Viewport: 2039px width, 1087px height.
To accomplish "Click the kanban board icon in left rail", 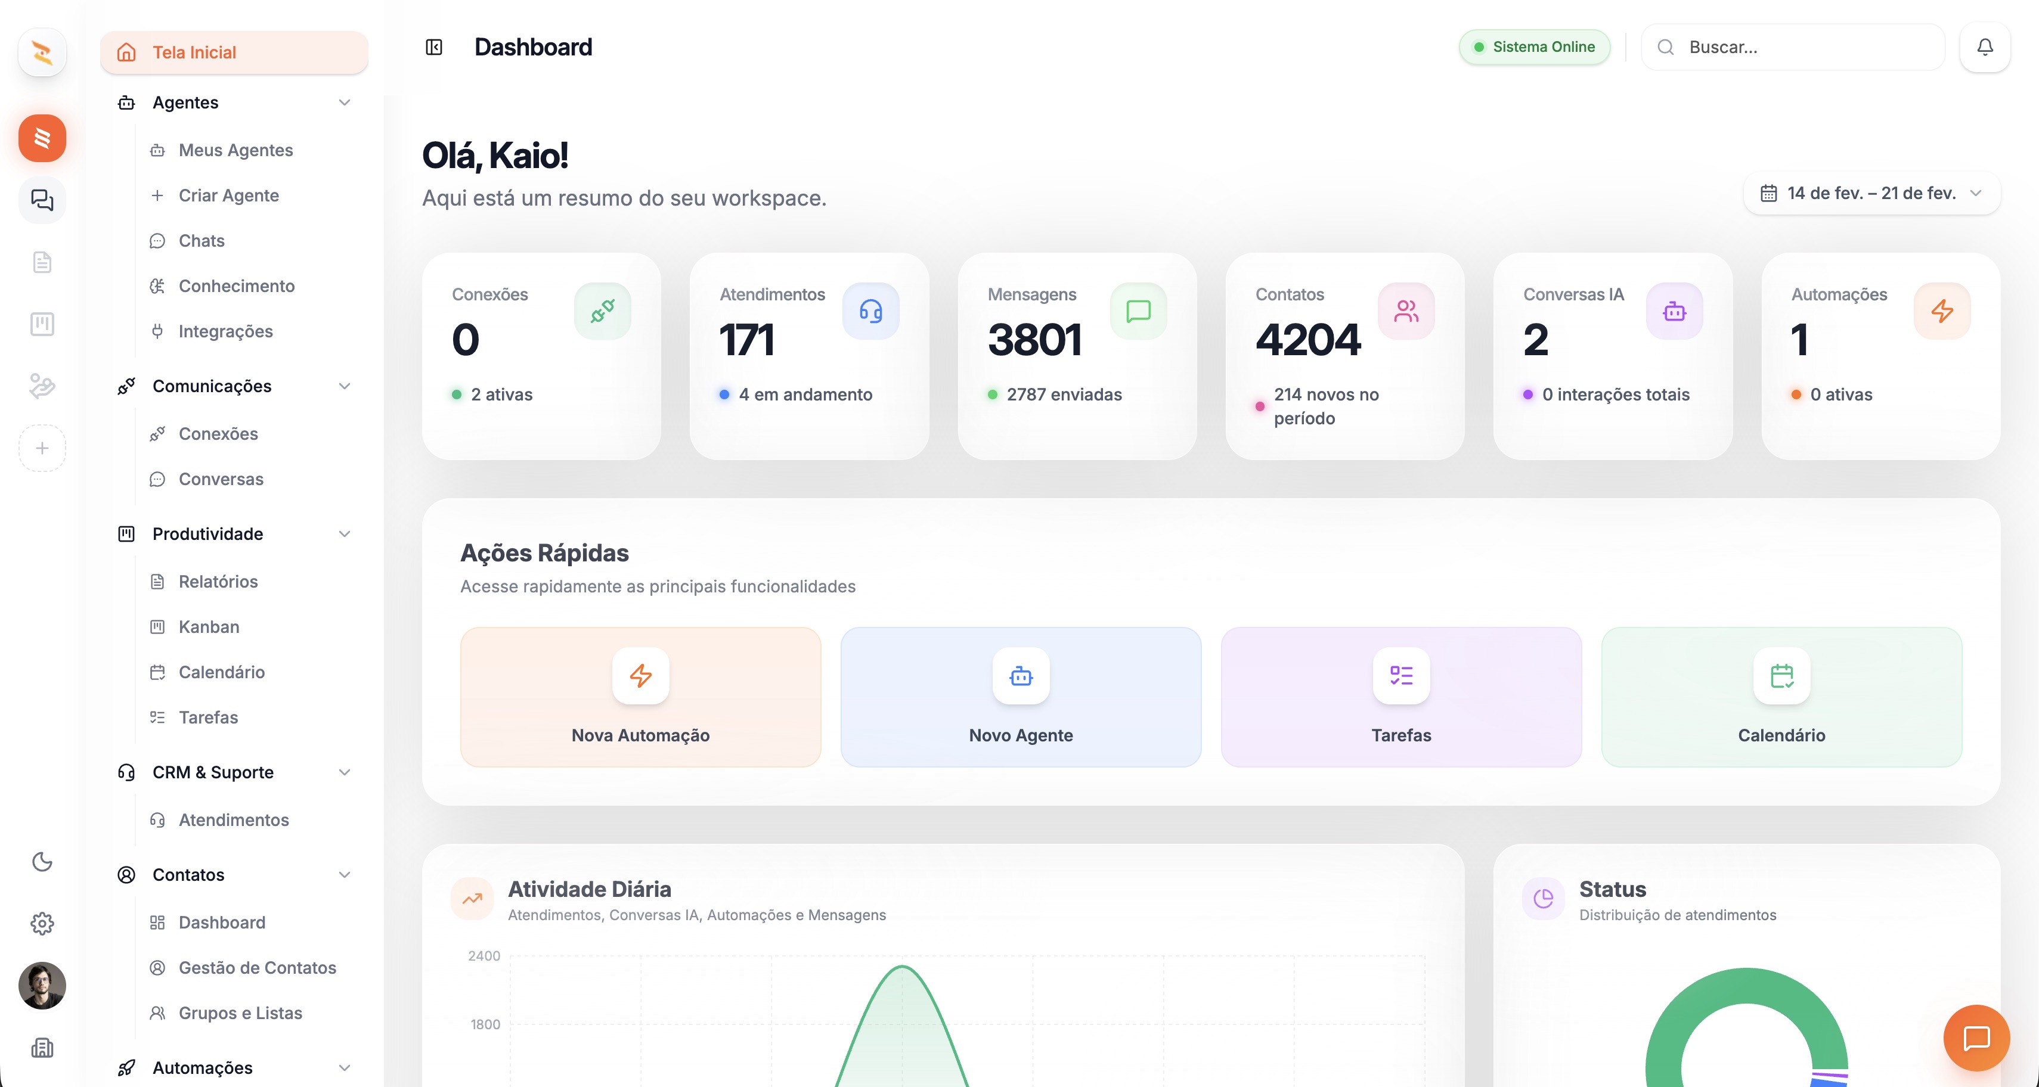I will 42,324.
